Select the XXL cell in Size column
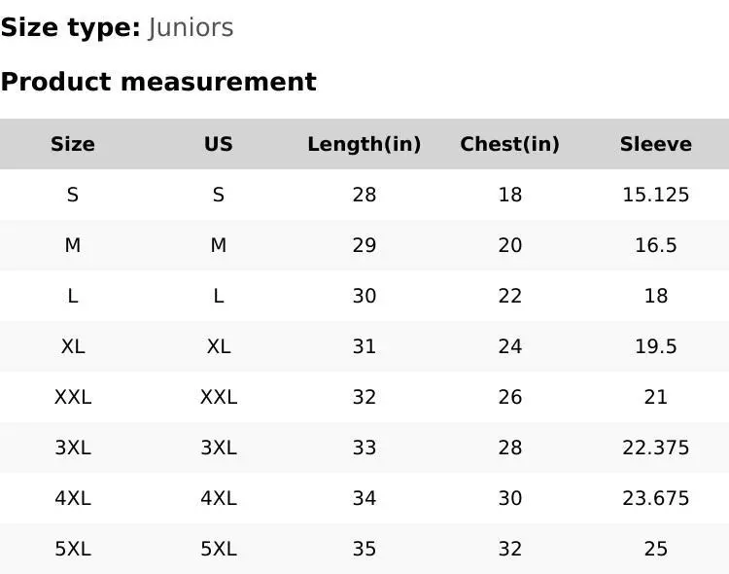 point(73,397)
